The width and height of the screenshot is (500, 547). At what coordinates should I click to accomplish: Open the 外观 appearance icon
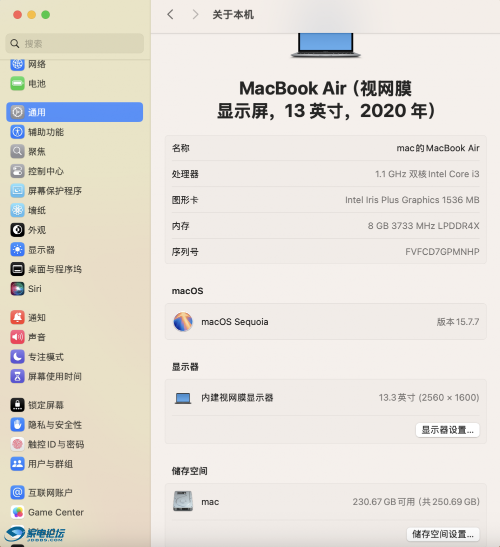(17, 230)
